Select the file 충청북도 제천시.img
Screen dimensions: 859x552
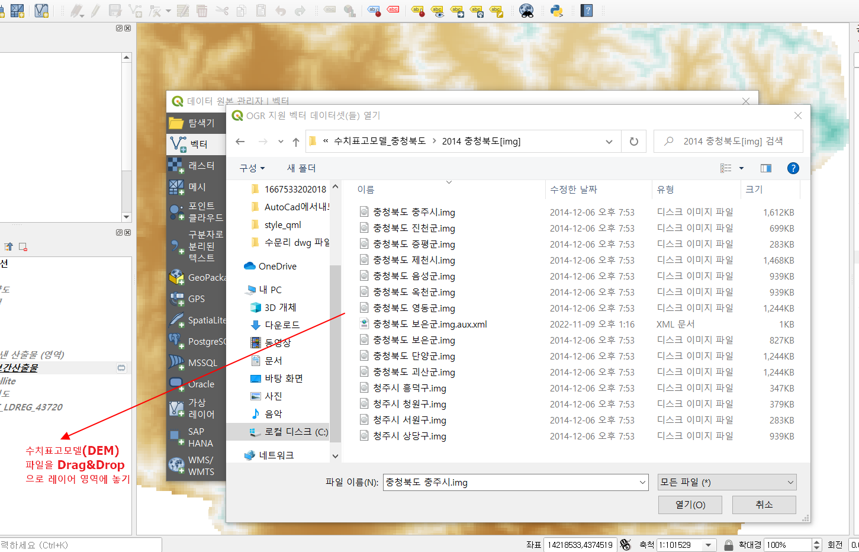[x=414, y=260]
